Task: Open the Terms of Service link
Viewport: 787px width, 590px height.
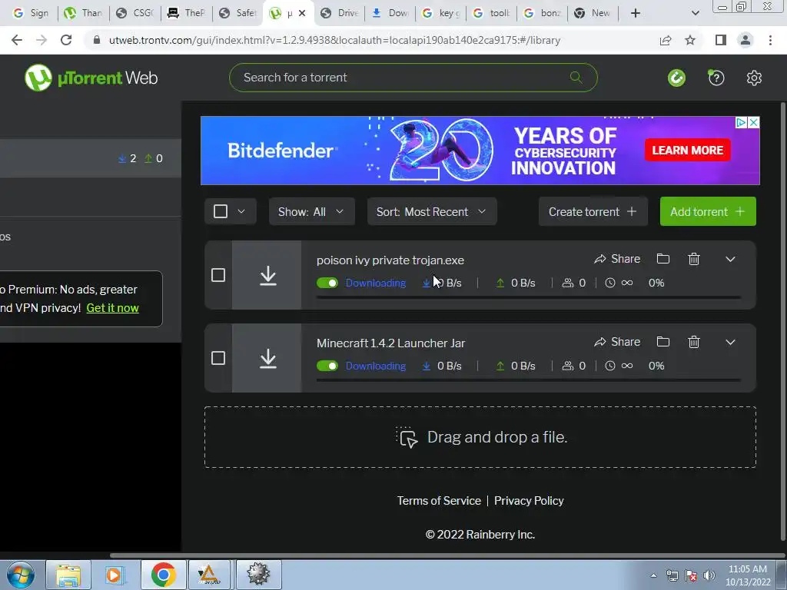Action: pyautogui.click(x=439, y=501)
